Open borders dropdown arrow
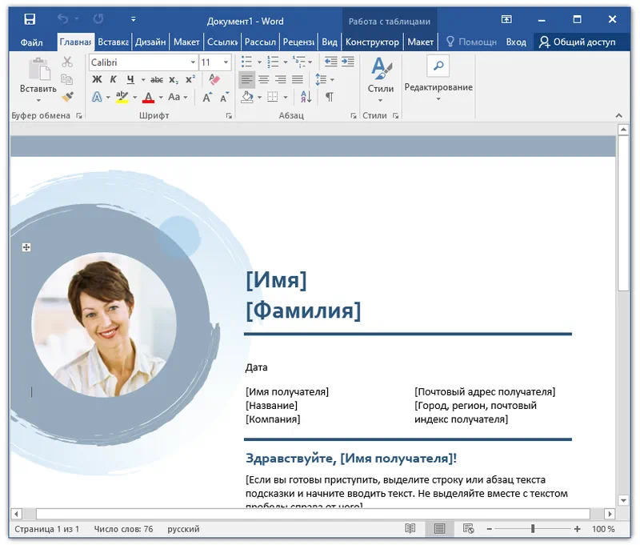The image size is (640, 545). pos(286,97)
